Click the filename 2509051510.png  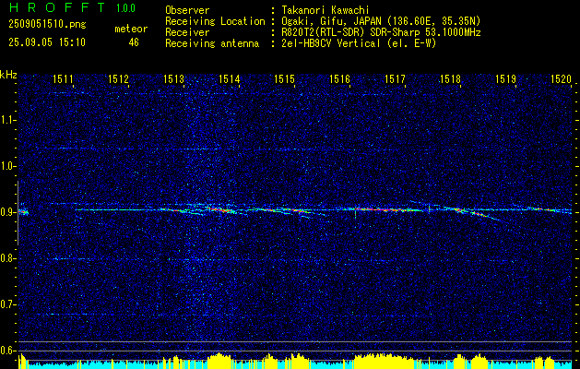point(47,25)
